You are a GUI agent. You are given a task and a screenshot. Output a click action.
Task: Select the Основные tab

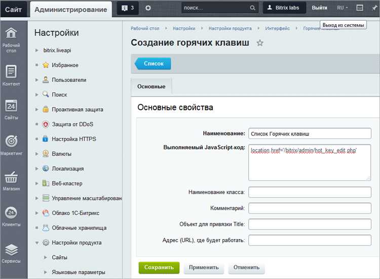coord(151,86)
